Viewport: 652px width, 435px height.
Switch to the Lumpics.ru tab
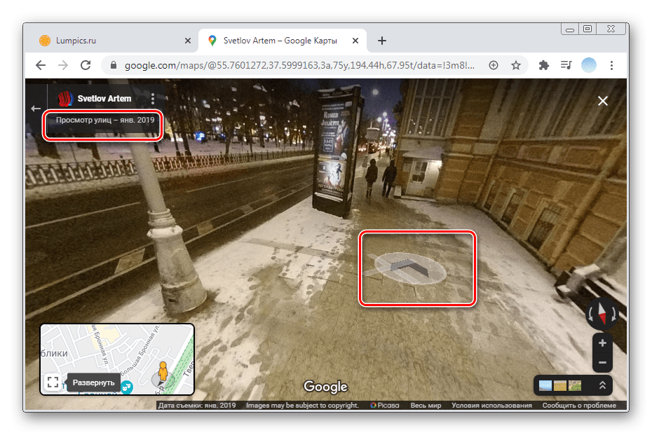pyautogui.click(x=111, y=41)
